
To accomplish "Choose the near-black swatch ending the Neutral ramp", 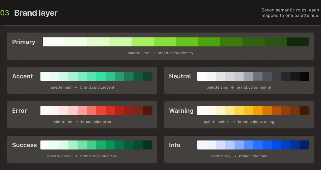I will (x=304, y=76).
